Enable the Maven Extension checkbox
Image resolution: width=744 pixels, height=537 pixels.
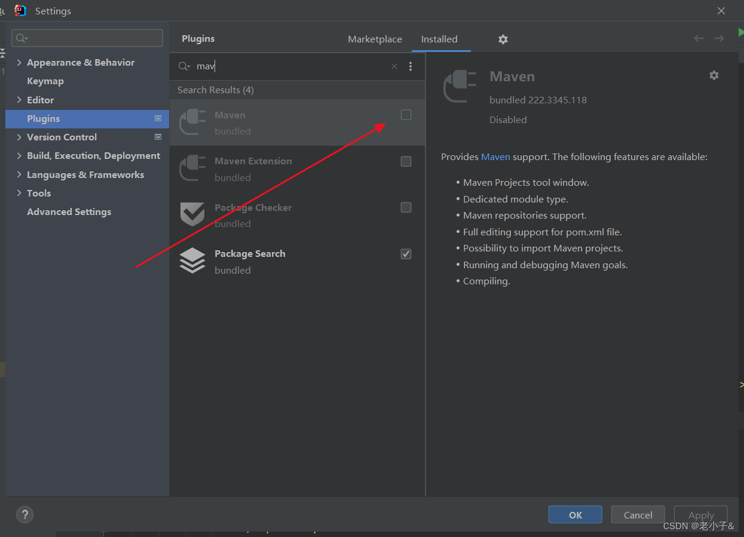tap(406, 161)
